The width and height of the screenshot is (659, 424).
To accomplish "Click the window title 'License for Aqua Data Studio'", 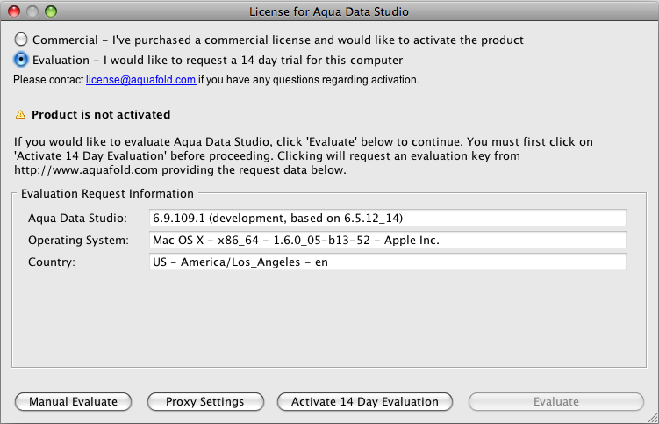I will [x=329, y=11].
